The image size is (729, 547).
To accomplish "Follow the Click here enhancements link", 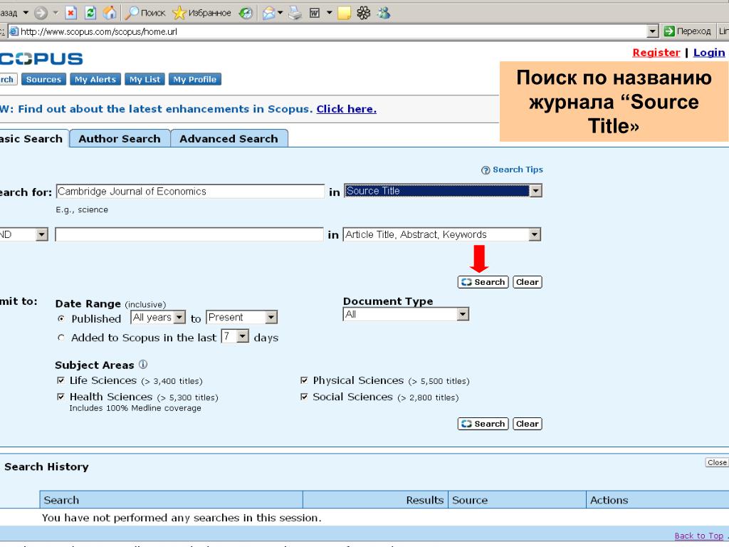I will 347,109.
